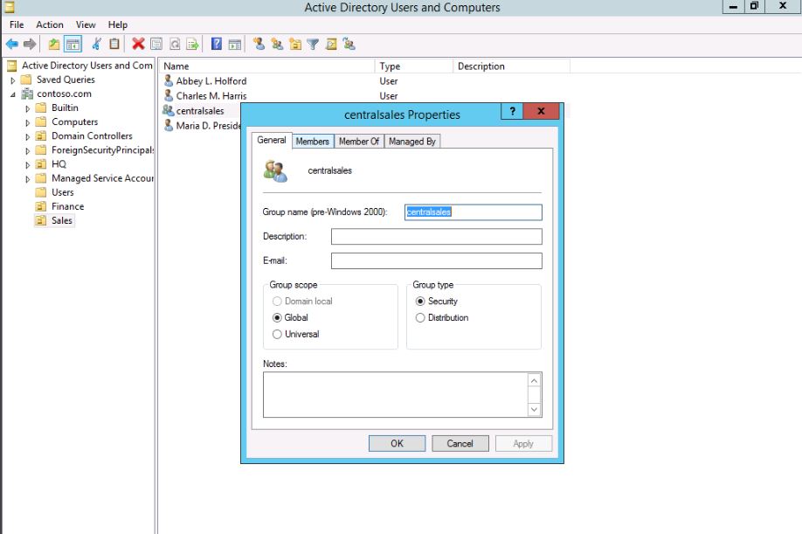Switch to the Members tab
Image resolution: width=802 pixels, height=534 pixels.
[x=313, y=142]
